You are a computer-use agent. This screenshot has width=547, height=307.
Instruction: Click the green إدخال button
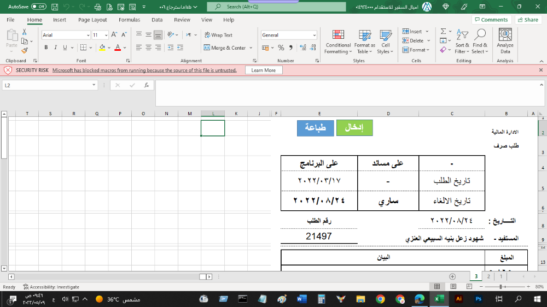(354, 128)
